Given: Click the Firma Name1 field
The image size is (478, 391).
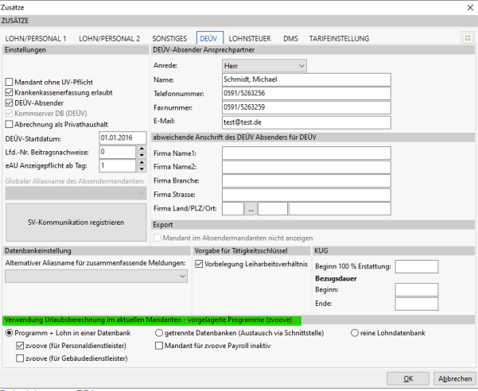Looking at the screenshot, I should 306,153.
